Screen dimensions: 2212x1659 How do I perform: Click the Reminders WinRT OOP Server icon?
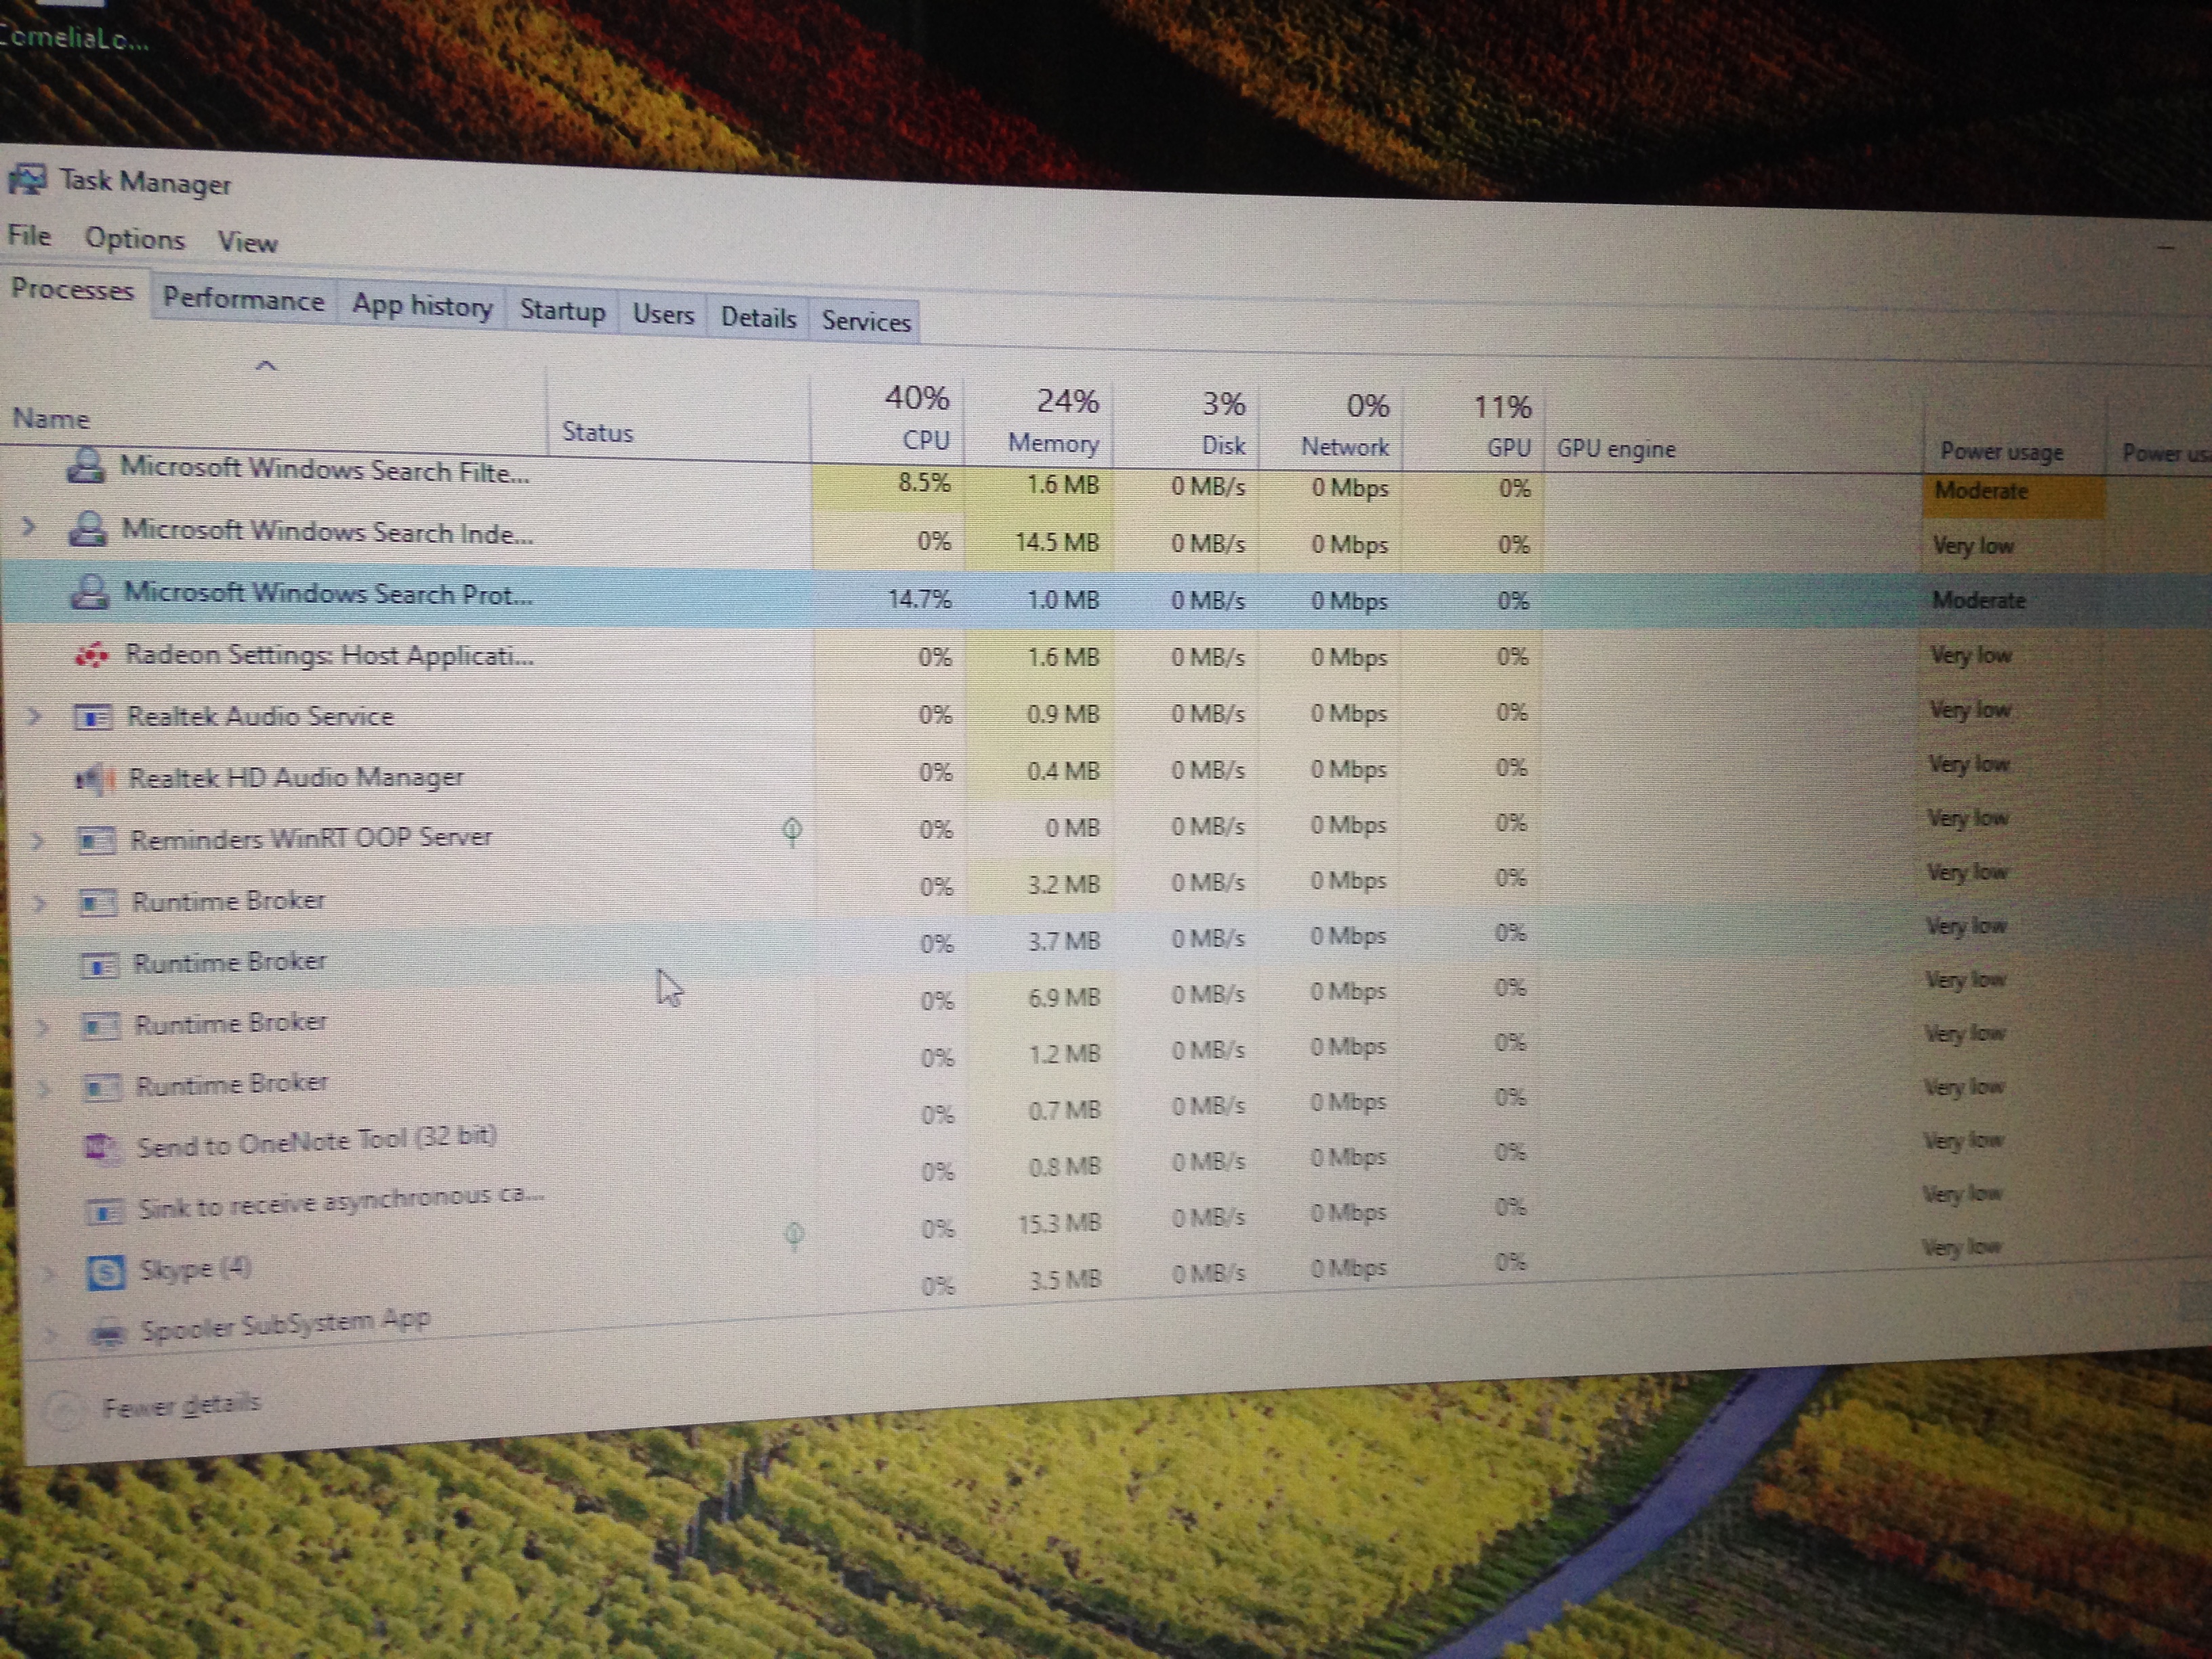[x=96, y=840]
